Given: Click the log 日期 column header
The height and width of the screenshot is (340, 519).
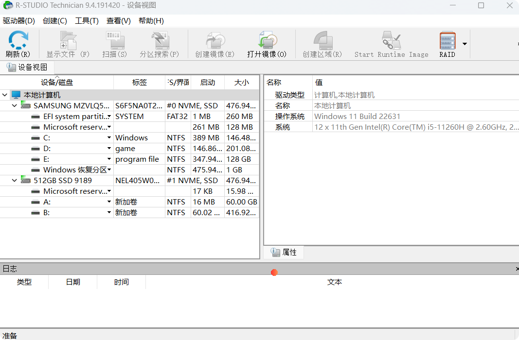Looking at the screenshot, I should point(73,282).
